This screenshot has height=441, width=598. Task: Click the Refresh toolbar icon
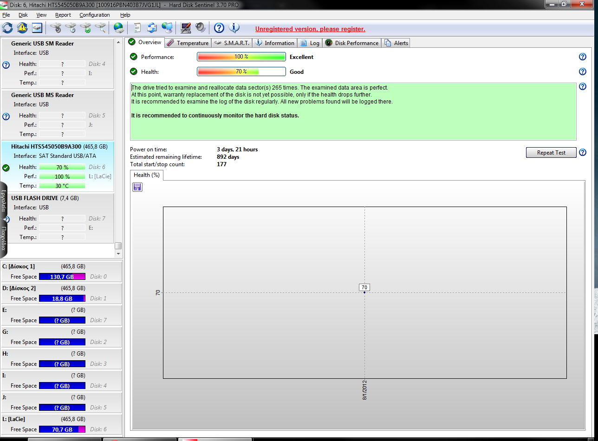(7, 28)
